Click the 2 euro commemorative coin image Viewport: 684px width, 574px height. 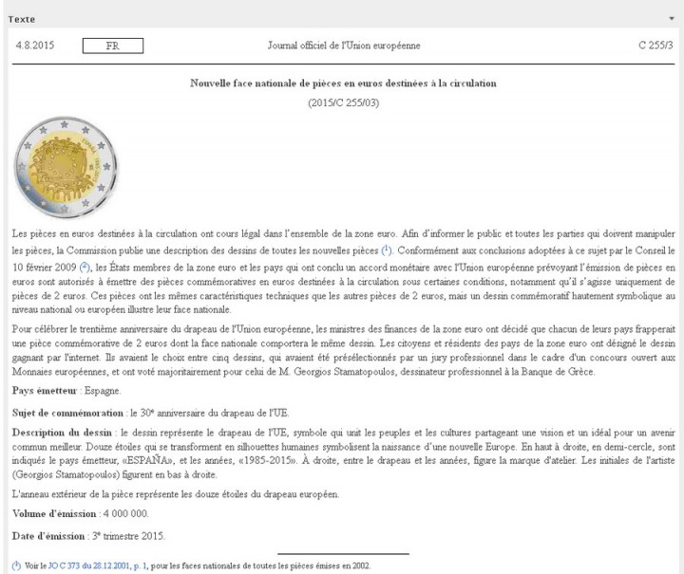(x=66, y=169)
